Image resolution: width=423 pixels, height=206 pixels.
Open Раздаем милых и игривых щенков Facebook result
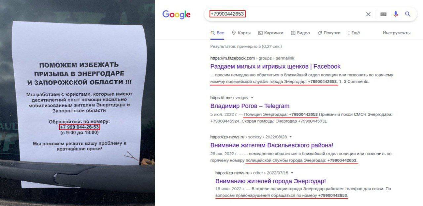tap(275, 67)
